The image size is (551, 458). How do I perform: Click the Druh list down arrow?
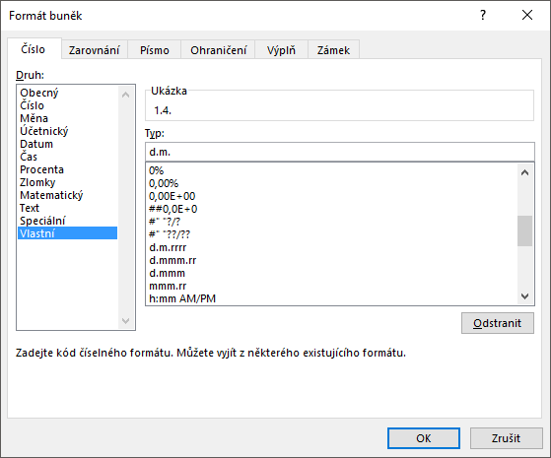click(x=125, y=321)
